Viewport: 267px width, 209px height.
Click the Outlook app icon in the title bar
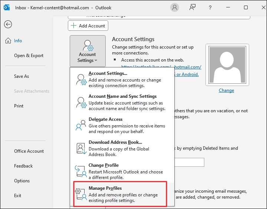pyautogui.click(x=7, y=7)
